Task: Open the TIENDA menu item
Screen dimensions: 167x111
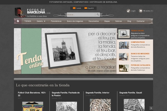Action: tap(28, 21)
